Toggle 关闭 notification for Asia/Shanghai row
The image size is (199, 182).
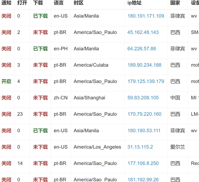point(6,98)
